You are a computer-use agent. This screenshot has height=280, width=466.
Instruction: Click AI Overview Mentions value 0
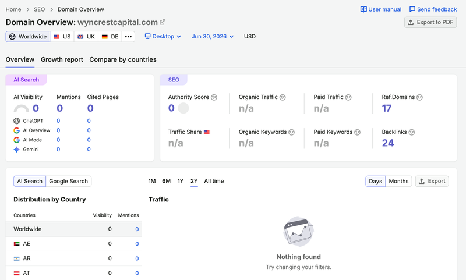coord(58,130)
